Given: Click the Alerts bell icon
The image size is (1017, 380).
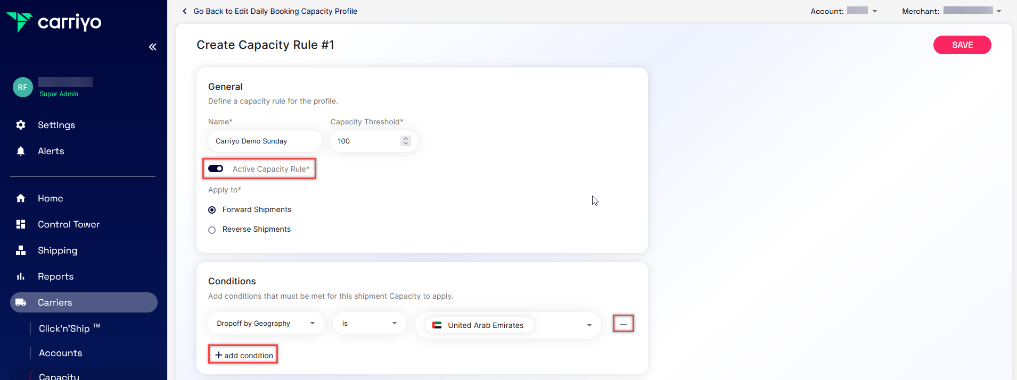Looking at the screenshot, I should [21, 151].
